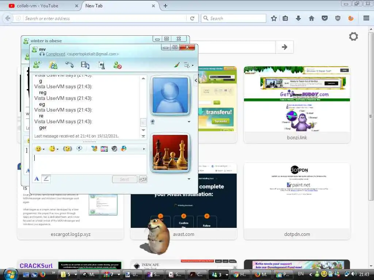The width and height of the screenshot is (374, 280).
Task: Open the Firefox hamburger menu
Action: [366, 18]
